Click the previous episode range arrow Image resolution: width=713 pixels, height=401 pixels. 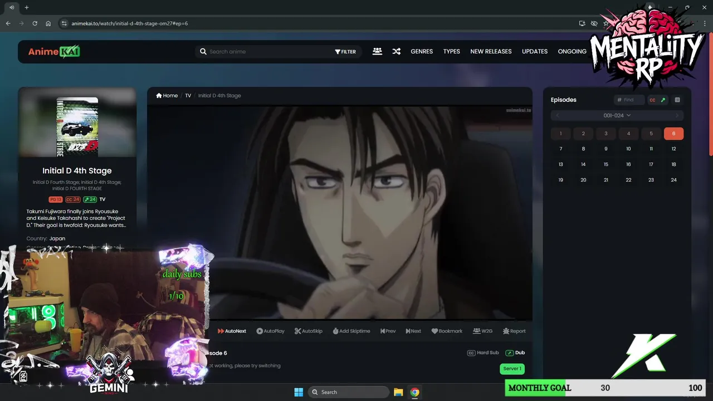558,115
